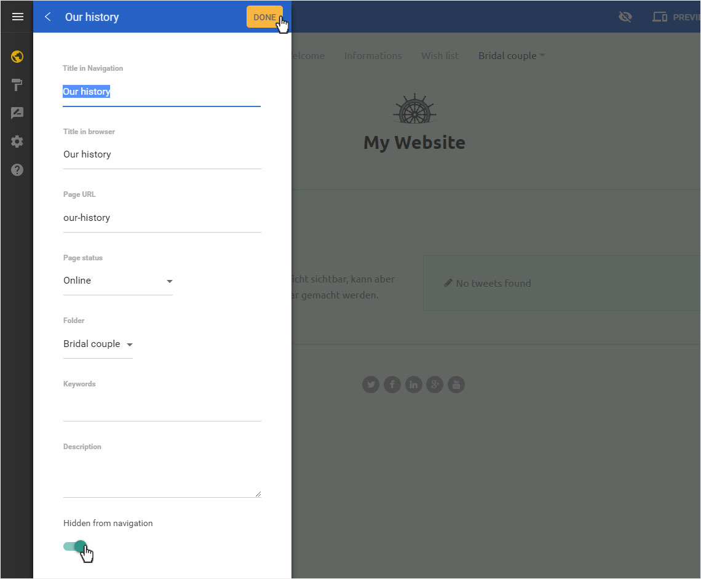Click the crossed-out eye visibility icon
Screen dimensions: 701x579
625,17
